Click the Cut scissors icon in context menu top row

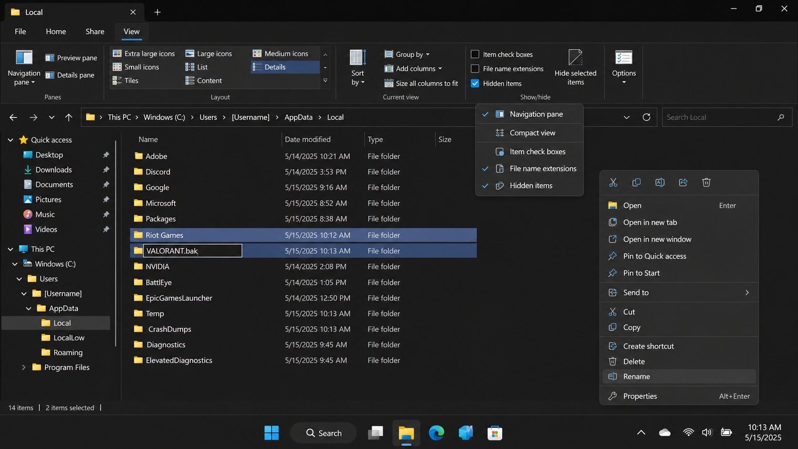coord(613,182)
